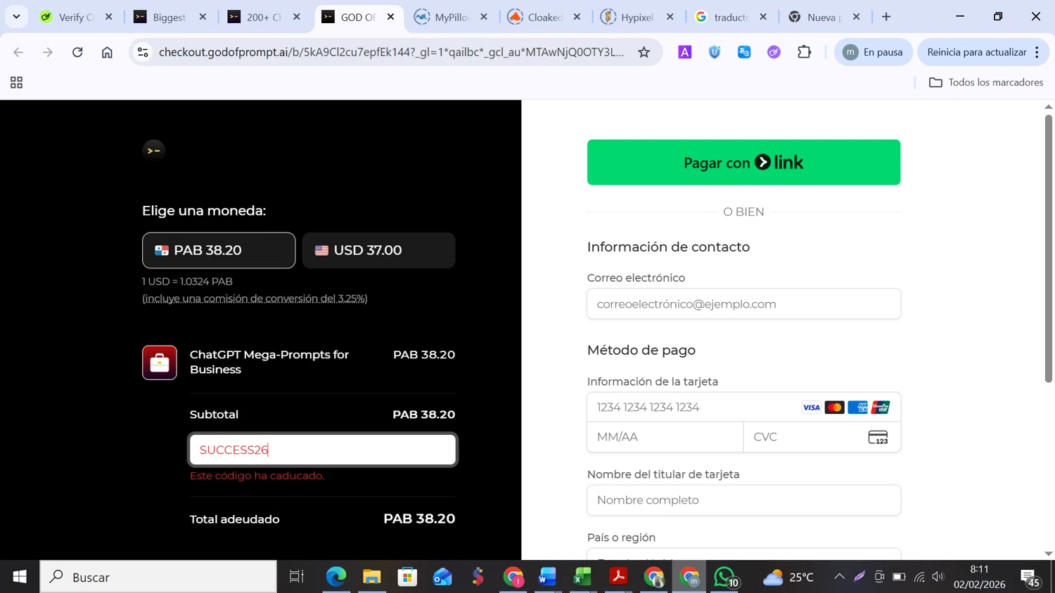This screenshot has width=1055, height=593.
Task: Open the extensions puzzle icon
Action: coord(804,52)
